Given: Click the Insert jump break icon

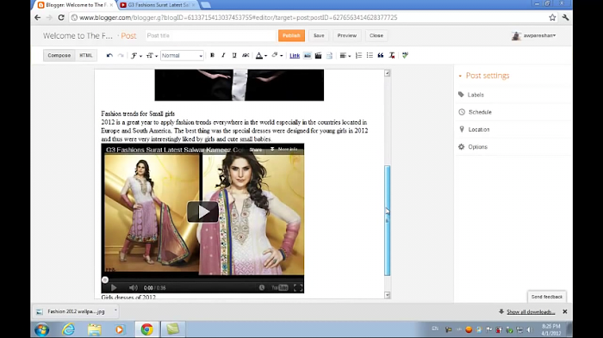Looking at the screenshot, I should coord(329,55).
